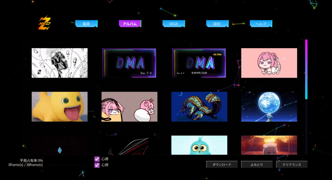The height and width of the screenshot is (180, 332).
Task: Select the yellow creature with tongue thumbnail
Action: tap(60, 106)
